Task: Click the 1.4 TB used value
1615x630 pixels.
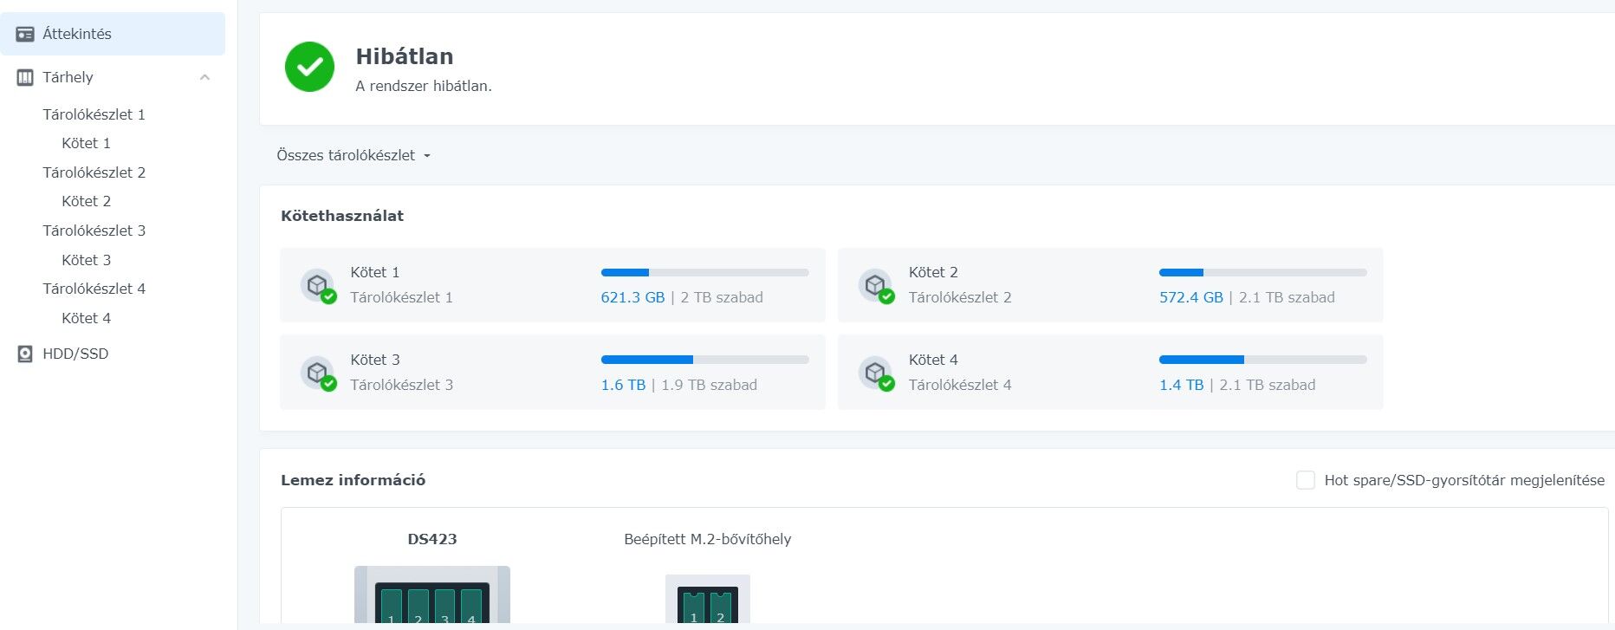Action: point(1181,385)
